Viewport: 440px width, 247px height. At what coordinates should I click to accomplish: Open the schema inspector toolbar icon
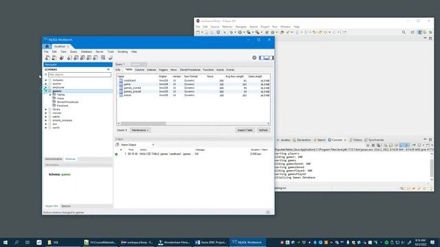(61, 58)
